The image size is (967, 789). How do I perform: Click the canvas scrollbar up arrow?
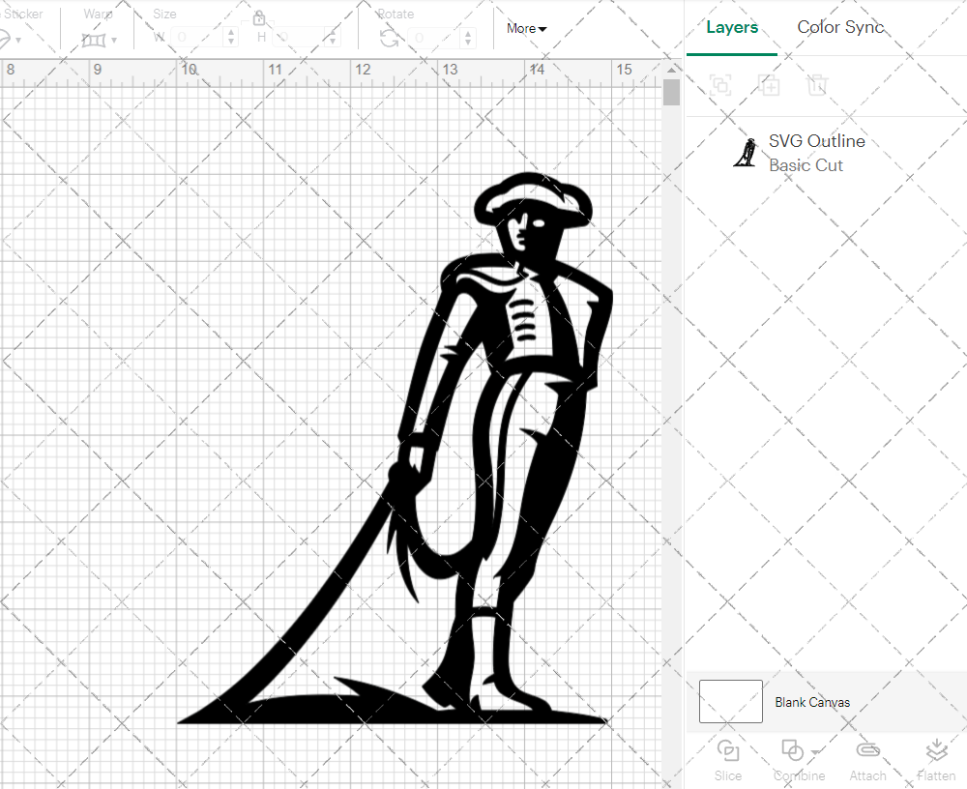[x=672, y=70]
